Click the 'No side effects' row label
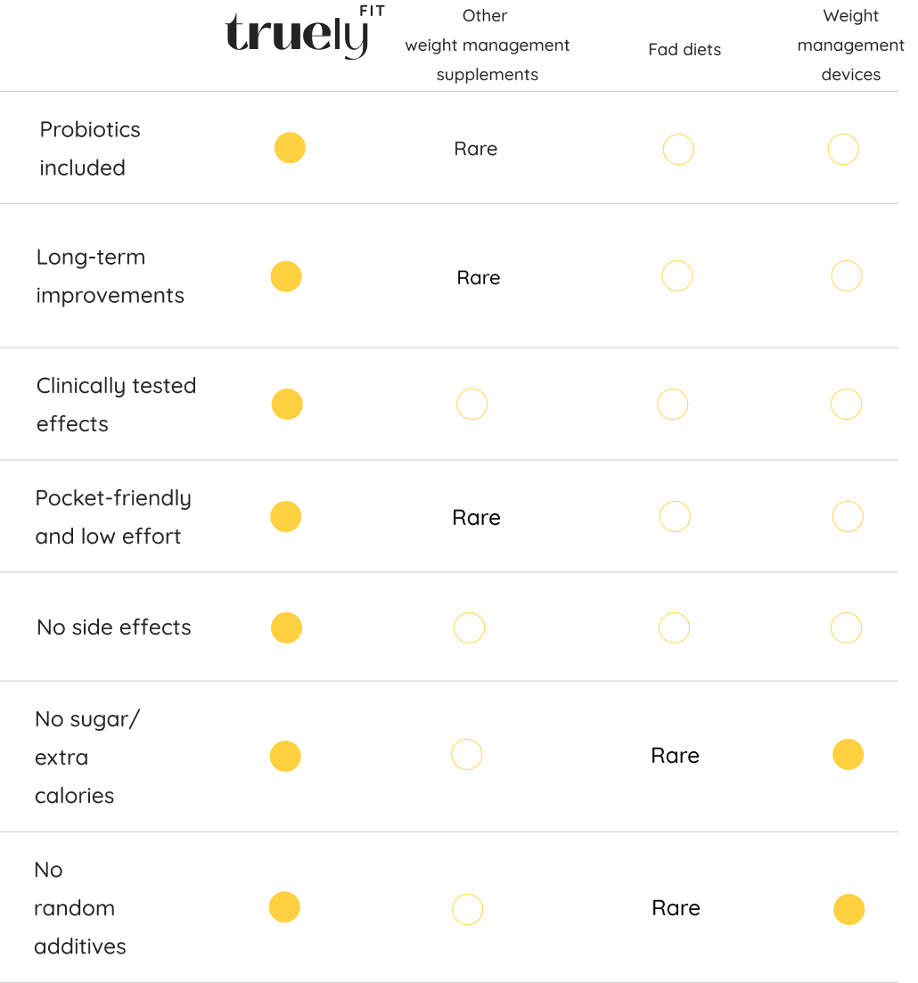This screenshot has width=918, height=983. click(x=114, y=627)
